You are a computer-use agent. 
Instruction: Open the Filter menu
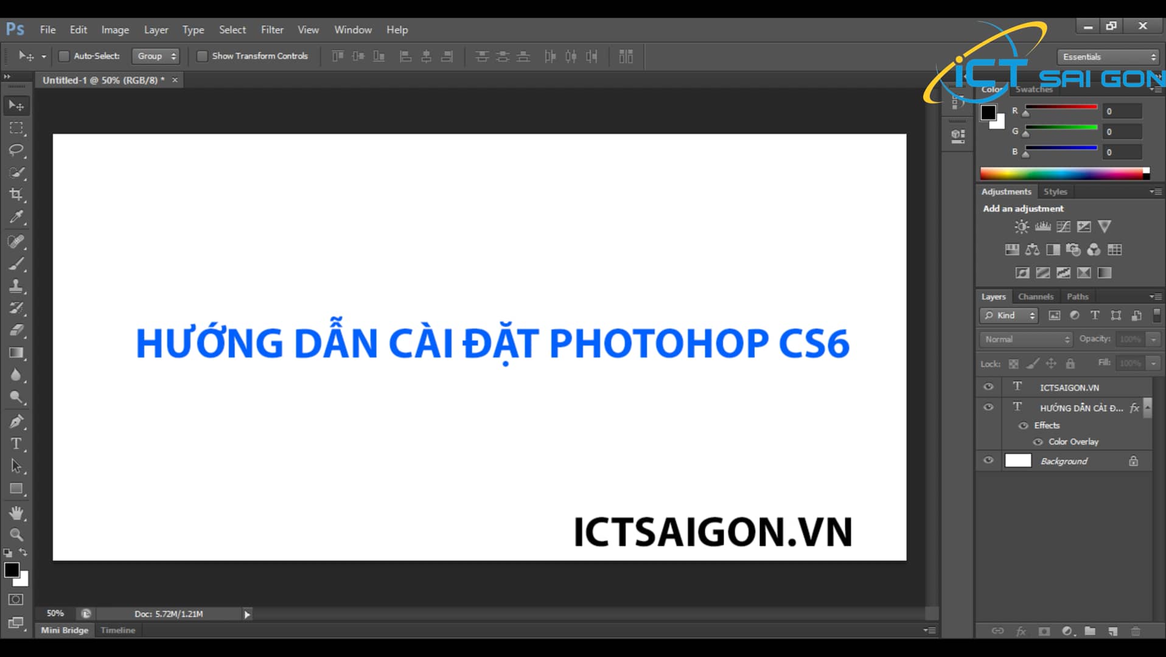point(272,29)
